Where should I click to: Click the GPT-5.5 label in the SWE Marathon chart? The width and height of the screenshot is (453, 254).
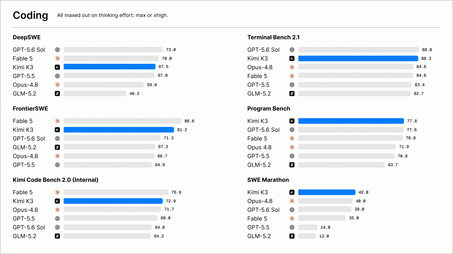258,227
